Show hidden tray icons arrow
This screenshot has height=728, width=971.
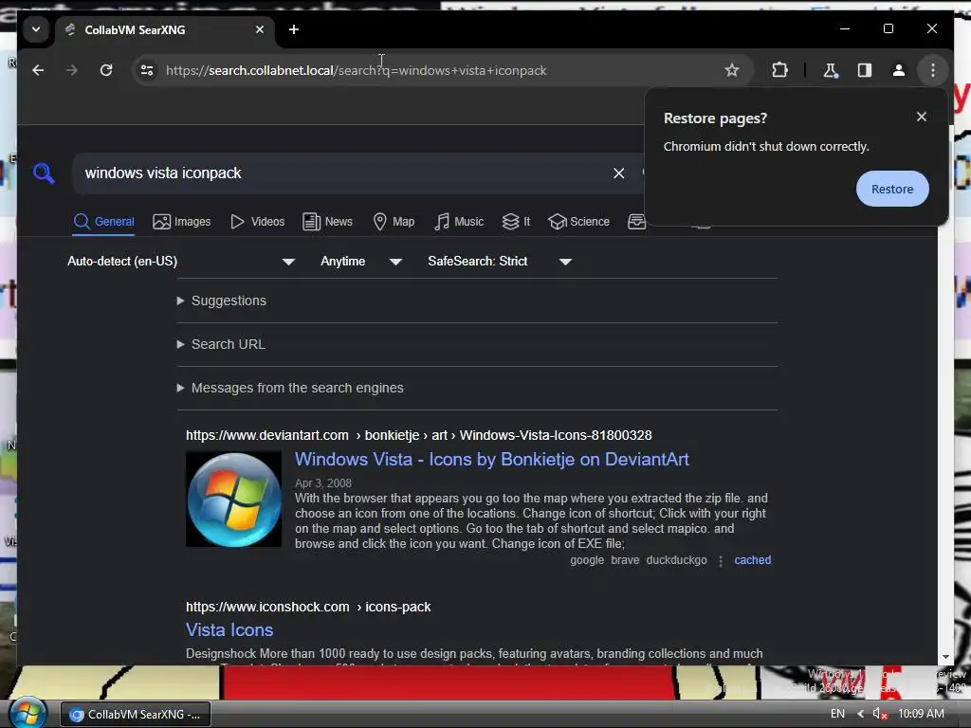pyautogui.click(x=860, y=714)
